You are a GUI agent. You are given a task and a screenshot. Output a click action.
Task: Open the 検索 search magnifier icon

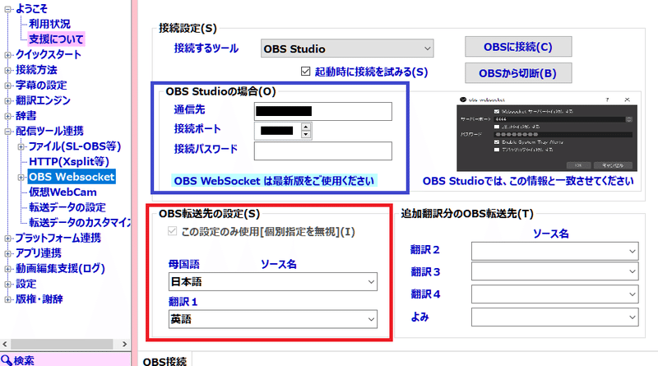click(7, 360)
